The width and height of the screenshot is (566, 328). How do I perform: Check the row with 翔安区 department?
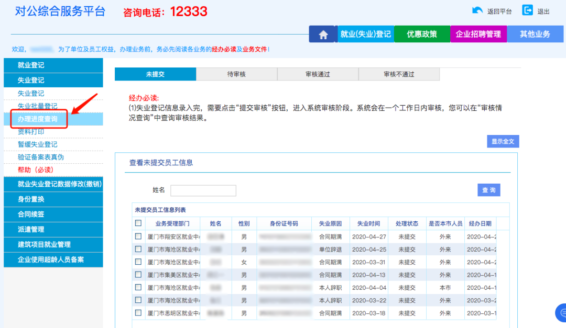click(x=138, y=236)
